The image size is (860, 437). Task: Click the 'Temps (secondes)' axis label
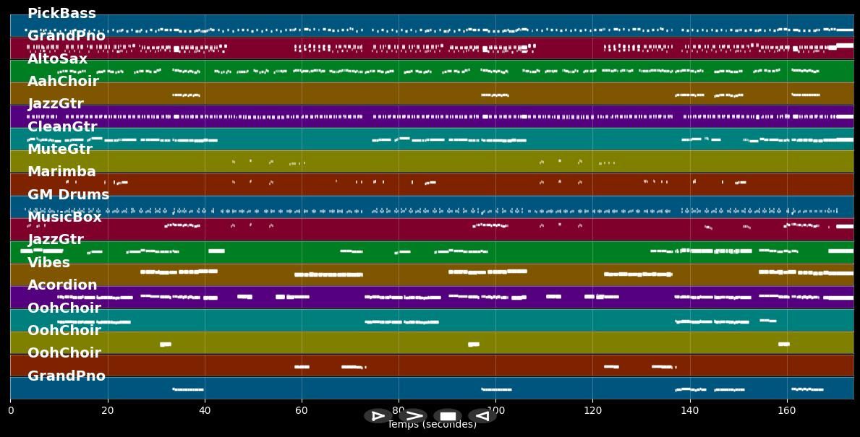tap(432, 425)
